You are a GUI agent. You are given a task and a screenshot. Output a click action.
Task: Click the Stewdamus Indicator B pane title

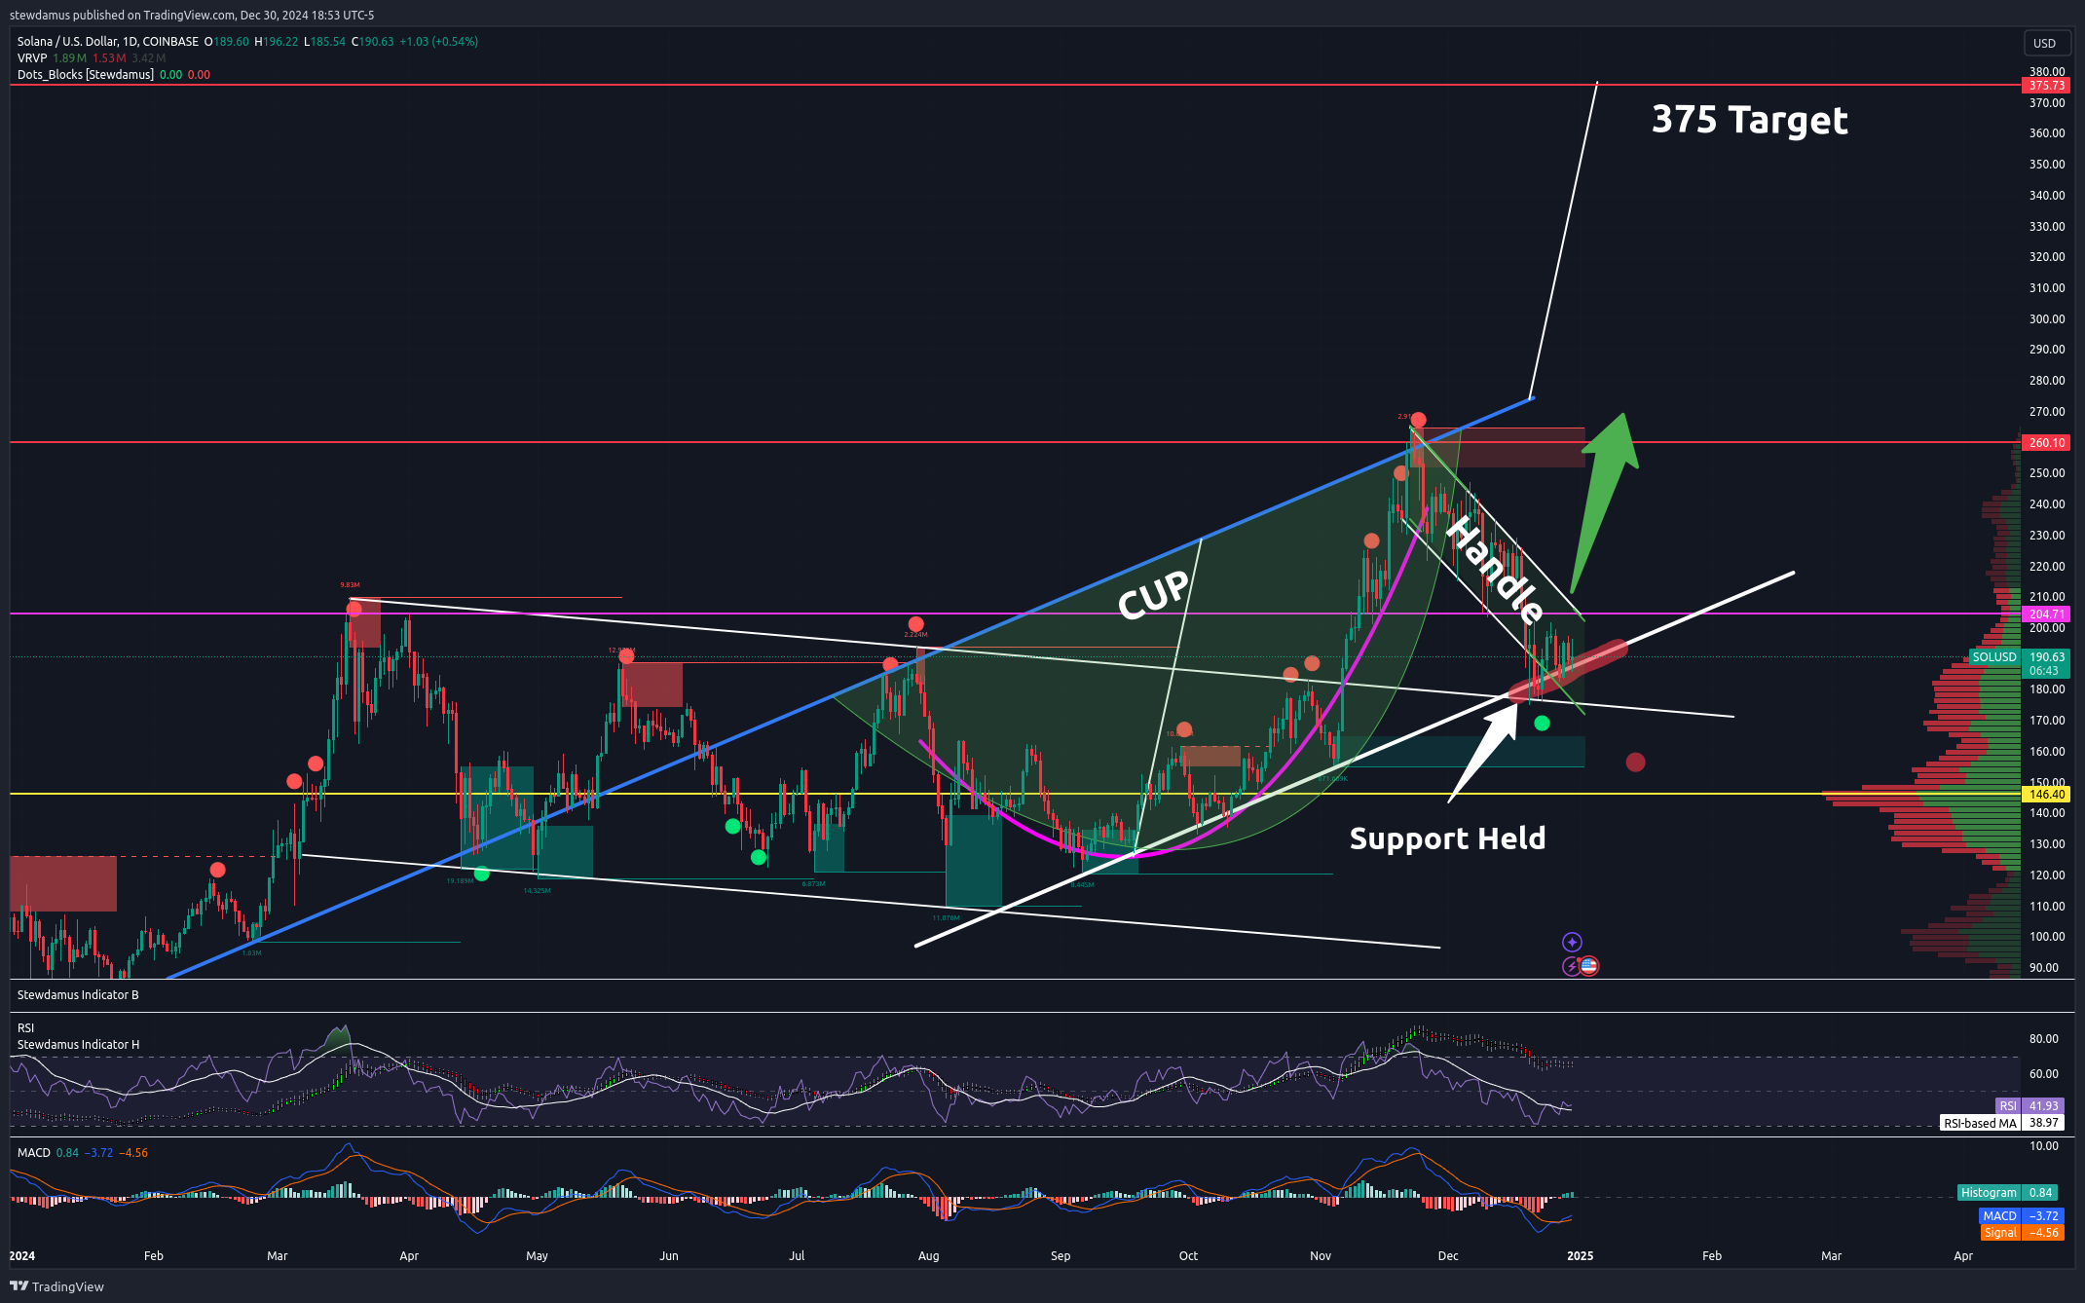(x=78, y=994)
